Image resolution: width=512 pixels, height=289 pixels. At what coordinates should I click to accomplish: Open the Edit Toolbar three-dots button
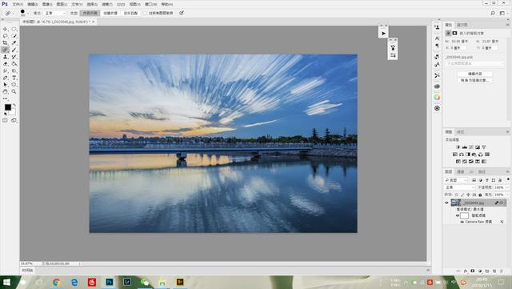point(6,98)
